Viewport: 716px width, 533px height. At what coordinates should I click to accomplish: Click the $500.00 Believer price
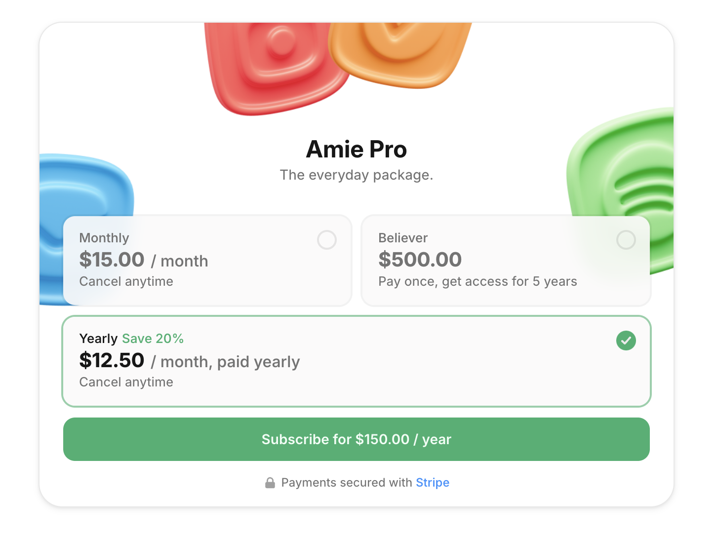point(420,260)
